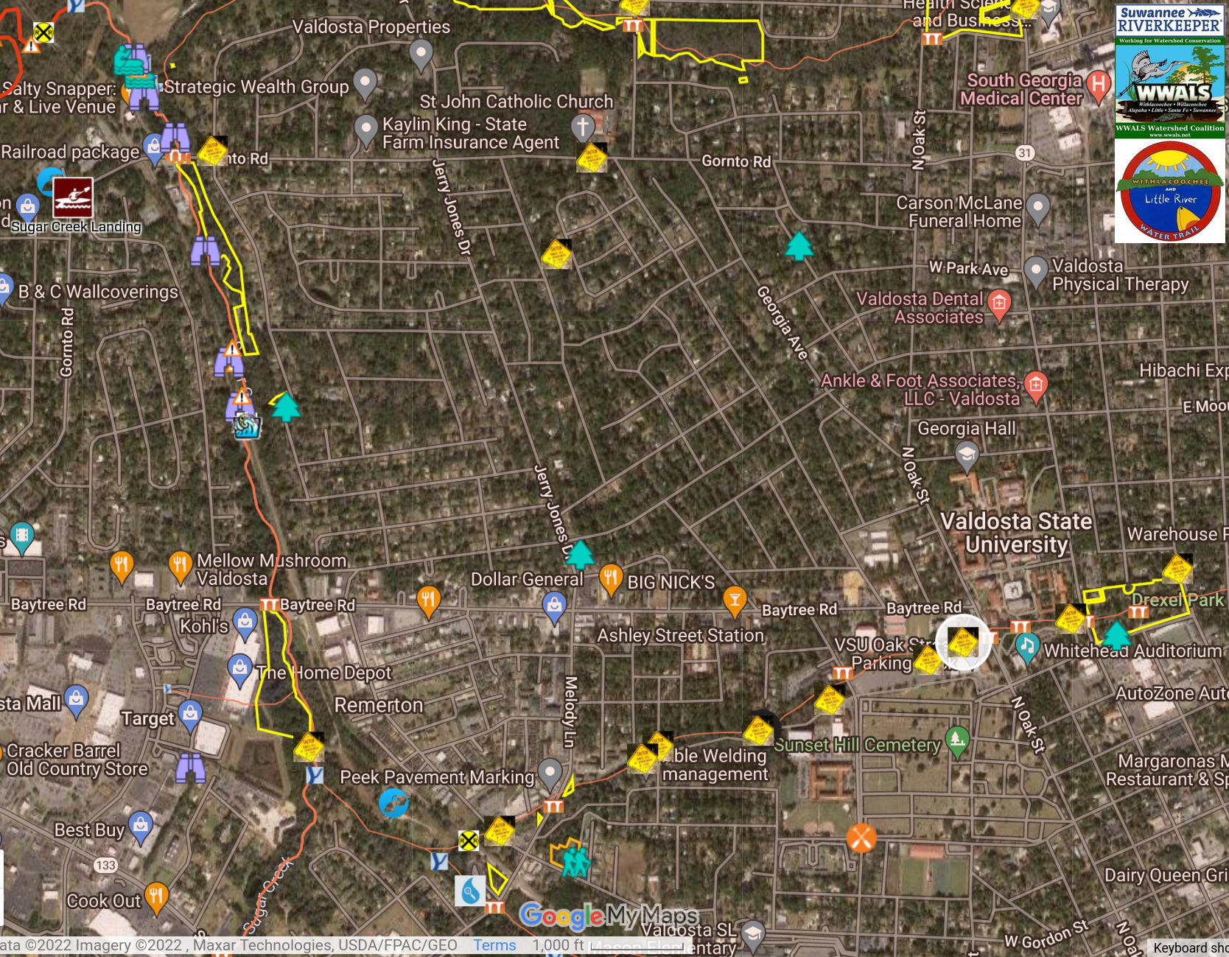
Task: Click the Dollar General shopping marker
Action: [554, 608]
